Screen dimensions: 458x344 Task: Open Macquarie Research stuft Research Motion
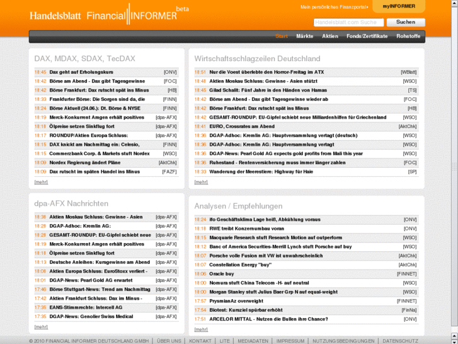pos(275,238)
